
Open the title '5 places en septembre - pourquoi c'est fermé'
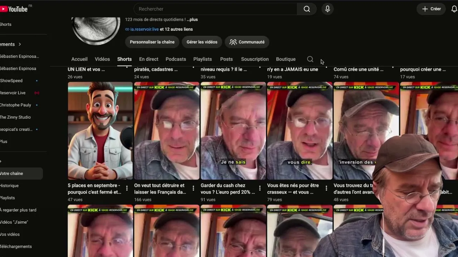94,189
